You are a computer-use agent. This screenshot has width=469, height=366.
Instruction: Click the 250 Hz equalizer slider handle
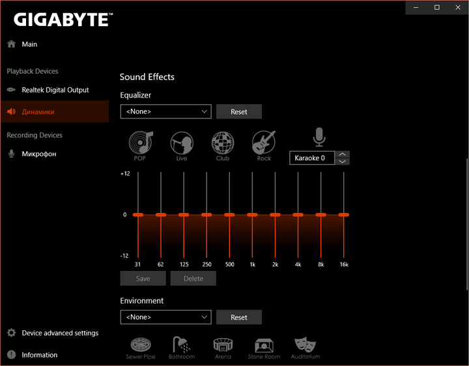pyautogui.click(x=206, y=215)
